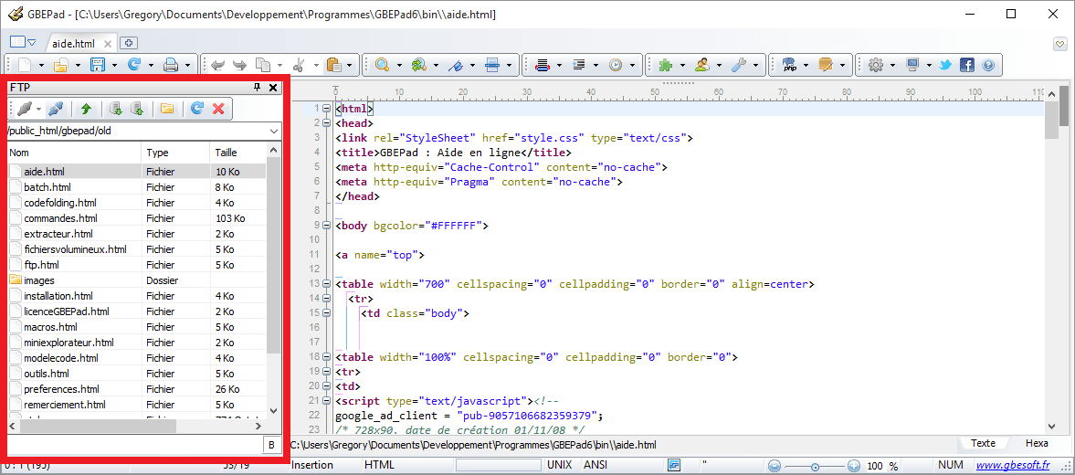This screenshot has height=475, width=1075.
Task: Collapse the html tag fold on line 1
Action: [x=326, y=109]
